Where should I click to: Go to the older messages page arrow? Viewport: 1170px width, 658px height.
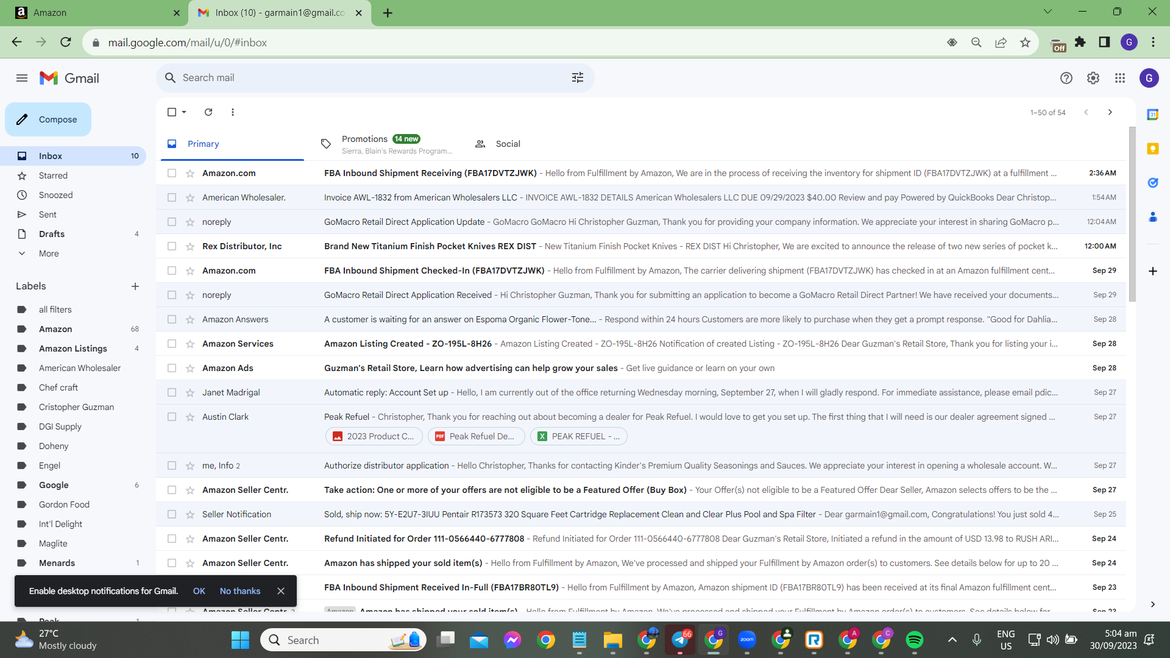[1110, 112]
